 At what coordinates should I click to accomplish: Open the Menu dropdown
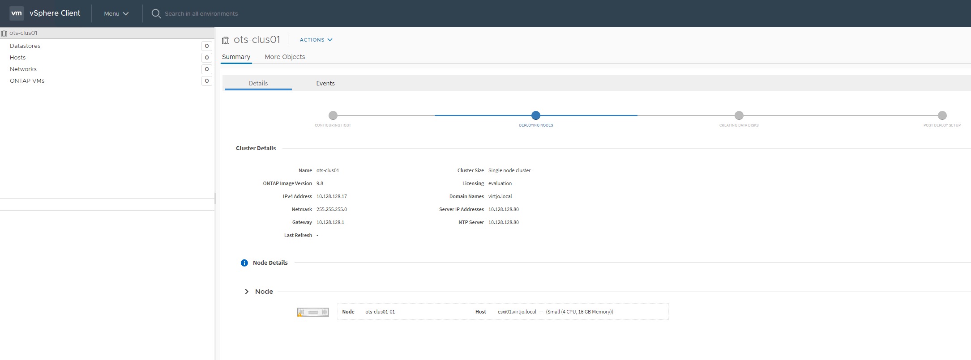116,14
